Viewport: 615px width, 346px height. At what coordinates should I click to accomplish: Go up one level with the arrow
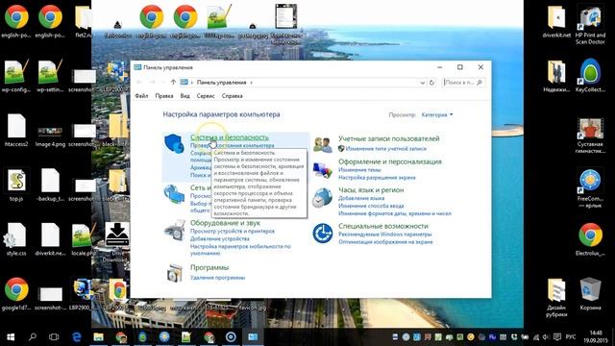(x=173, y=83)
